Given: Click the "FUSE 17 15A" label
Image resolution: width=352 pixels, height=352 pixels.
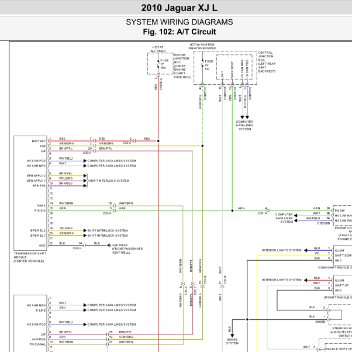Looking at the screenshot, I should click(x=164, y=64).
